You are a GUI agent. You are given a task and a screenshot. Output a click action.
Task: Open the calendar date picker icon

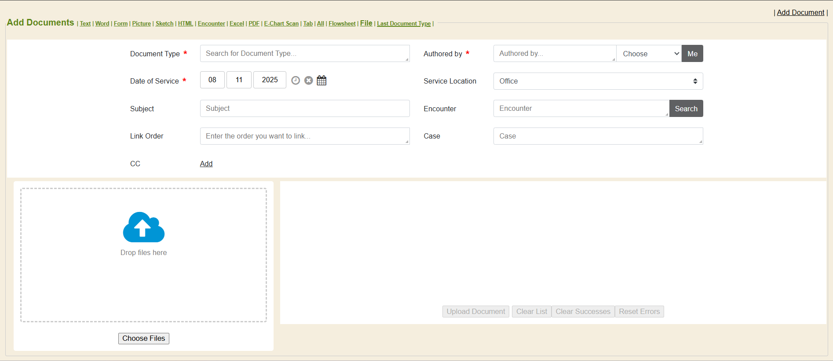[x=322, y=80]
